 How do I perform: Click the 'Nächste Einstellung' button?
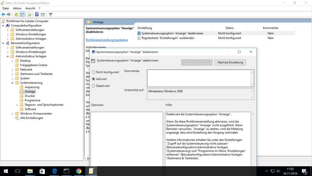(x=230, y=62)
